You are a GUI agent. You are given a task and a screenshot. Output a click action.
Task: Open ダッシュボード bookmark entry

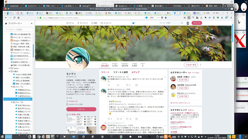point(21,37)
